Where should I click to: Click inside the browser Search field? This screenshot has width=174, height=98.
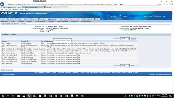[x=138, y=4]
